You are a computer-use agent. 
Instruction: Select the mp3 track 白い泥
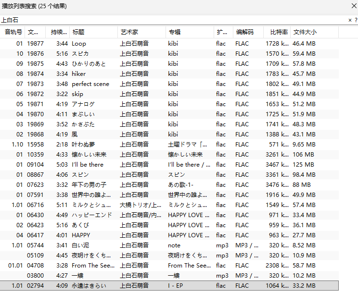(82, 245)
